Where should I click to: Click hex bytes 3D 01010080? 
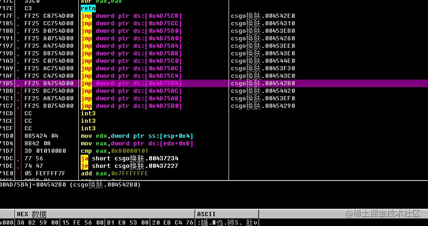(x=45, y=151)
